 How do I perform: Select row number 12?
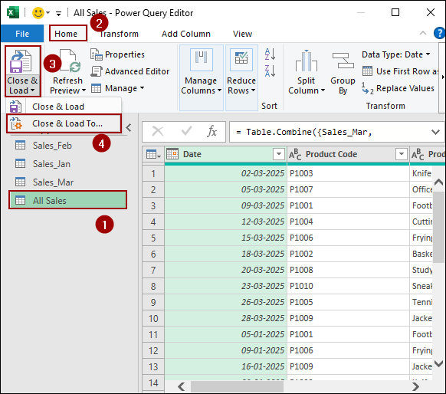153,350
